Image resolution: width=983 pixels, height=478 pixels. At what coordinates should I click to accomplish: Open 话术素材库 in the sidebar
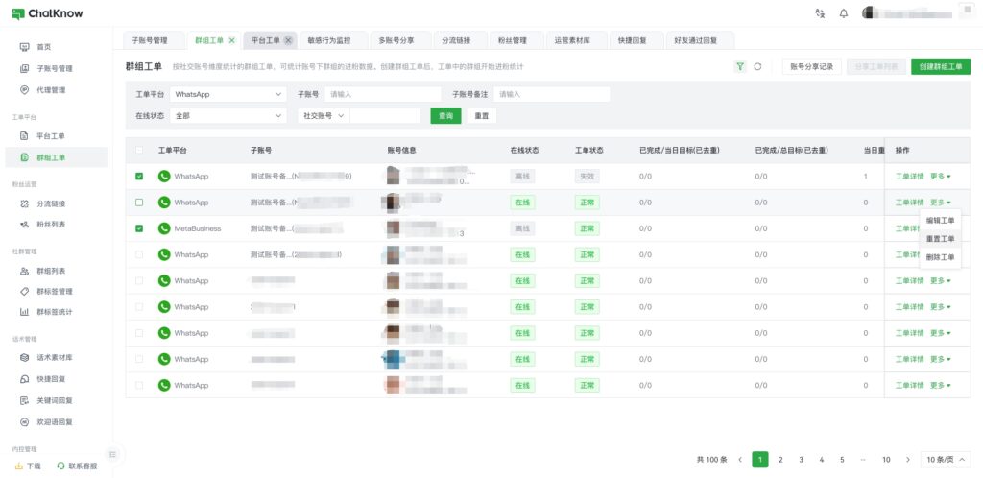coord(56,358)
